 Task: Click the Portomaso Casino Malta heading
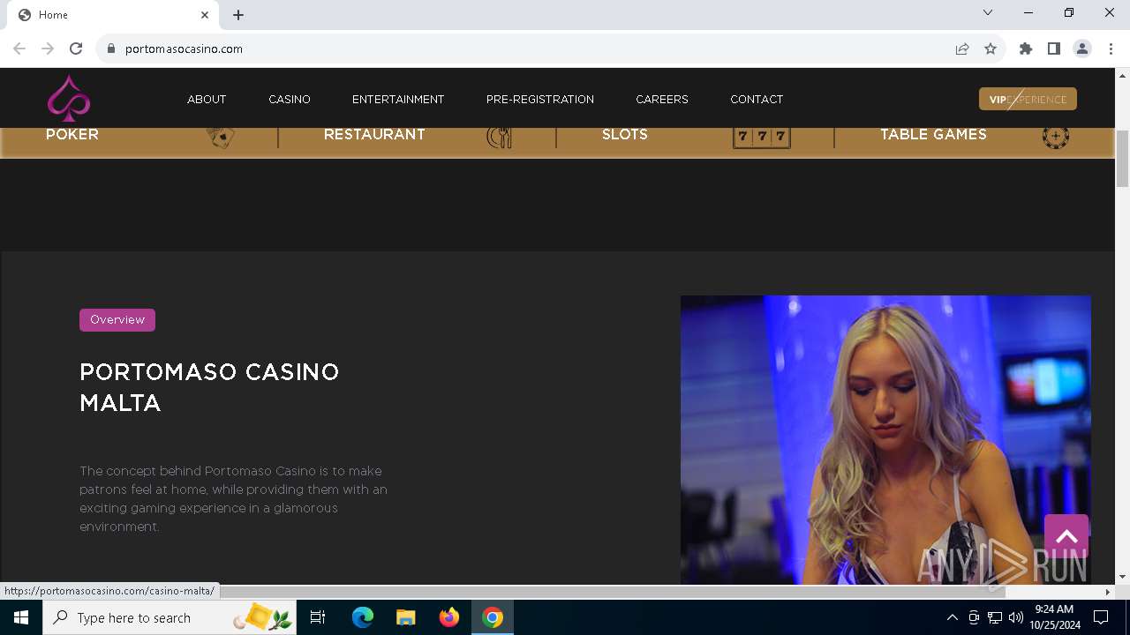tap(209, 387)
